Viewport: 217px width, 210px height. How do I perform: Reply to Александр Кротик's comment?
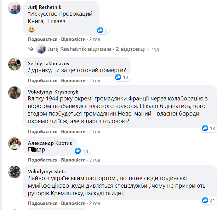pos(73,160)
